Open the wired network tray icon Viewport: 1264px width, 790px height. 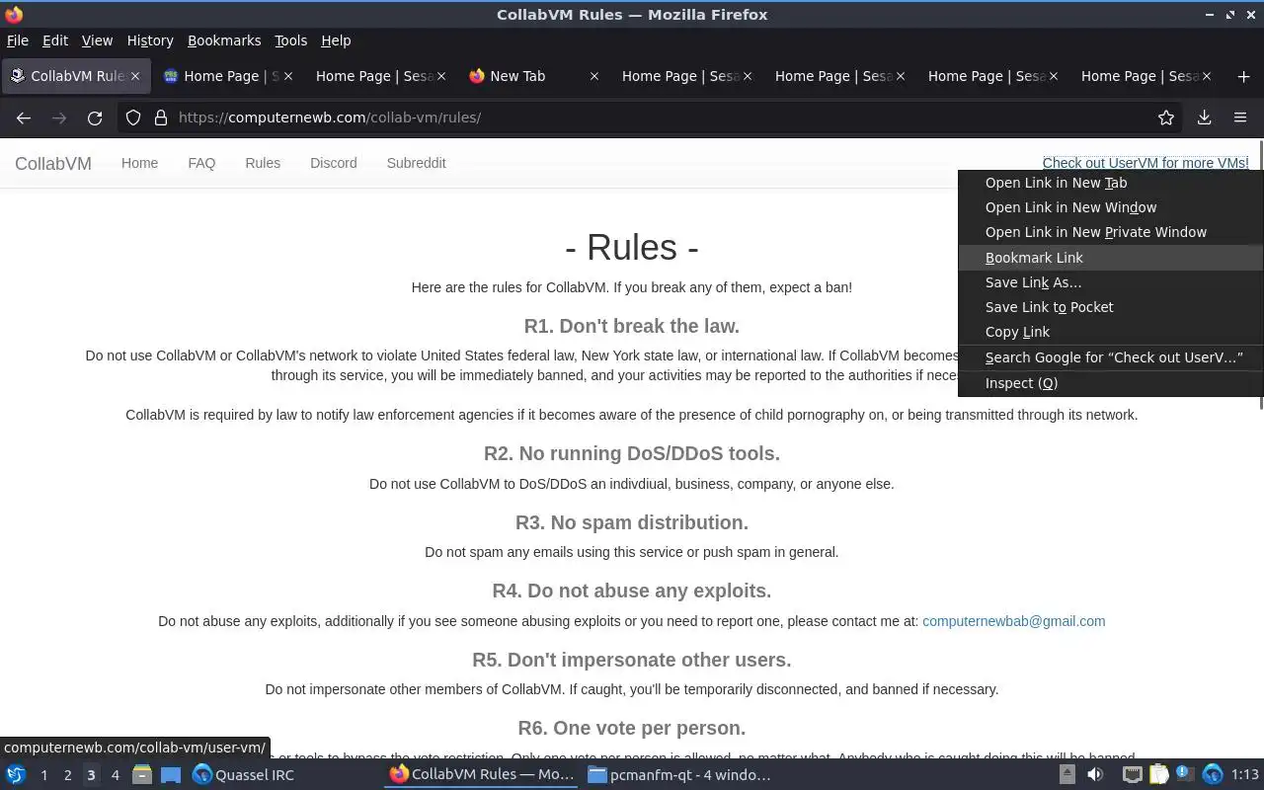1133,775
